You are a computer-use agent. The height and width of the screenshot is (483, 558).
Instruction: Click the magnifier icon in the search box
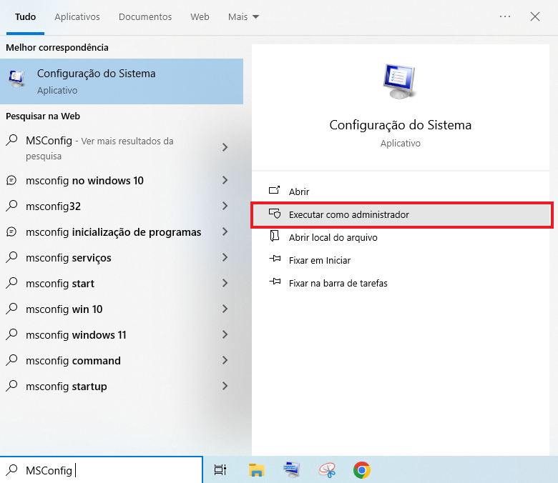[x=11, y=469]
